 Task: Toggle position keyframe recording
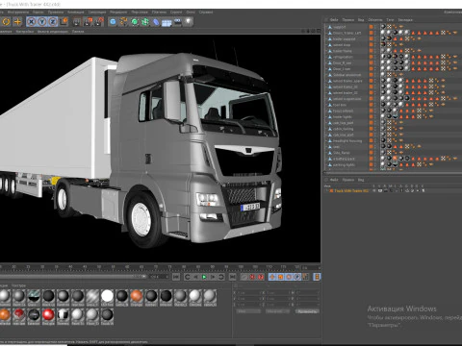coord(272,277)
